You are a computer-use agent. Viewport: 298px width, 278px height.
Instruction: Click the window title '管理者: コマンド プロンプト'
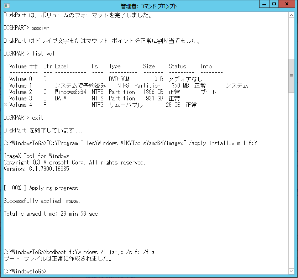point(149,6)
